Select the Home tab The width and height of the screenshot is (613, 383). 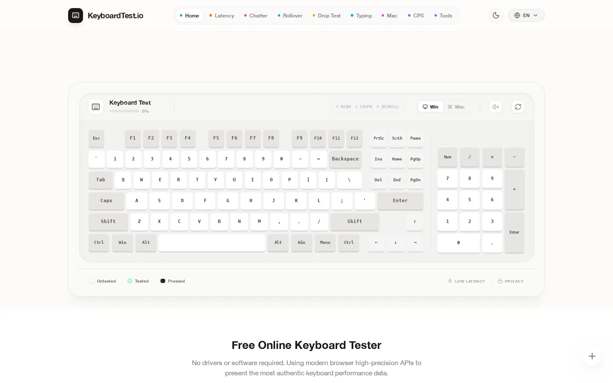[189, 16]
